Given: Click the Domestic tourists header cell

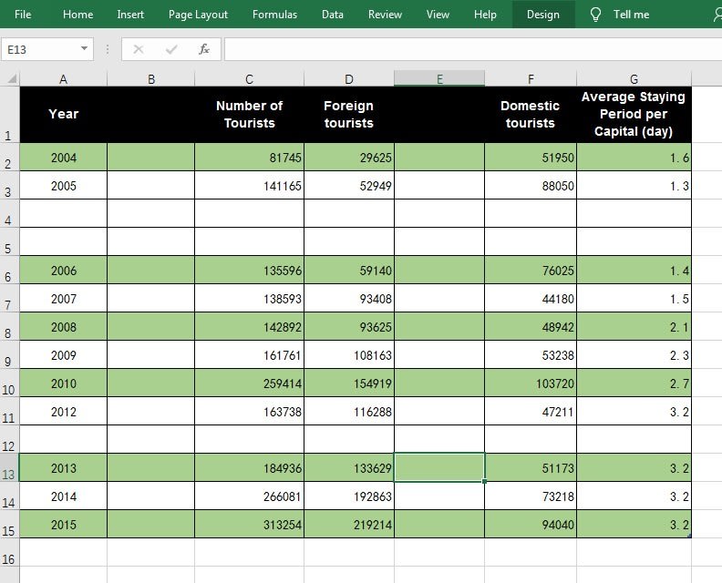Looking at the screenshot, I should click(x=531, y=115).
